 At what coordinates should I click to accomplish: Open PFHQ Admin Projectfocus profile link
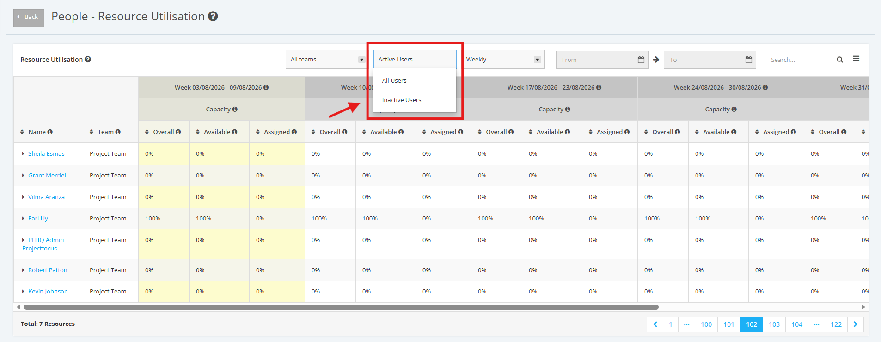click(x=43, y=244)
